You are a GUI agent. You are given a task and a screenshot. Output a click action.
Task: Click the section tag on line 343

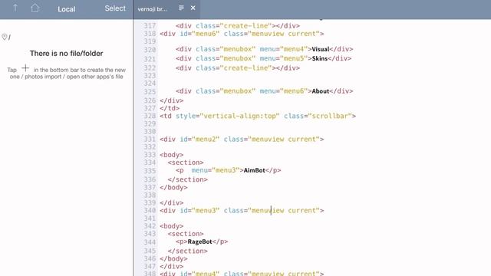(186, 234)
